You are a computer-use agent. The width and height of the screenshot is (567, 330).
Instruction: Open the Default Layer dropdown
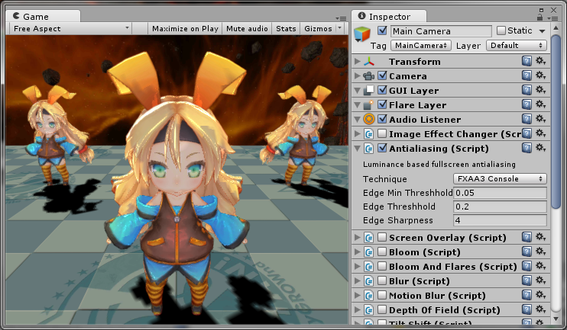tap(517, 46)
